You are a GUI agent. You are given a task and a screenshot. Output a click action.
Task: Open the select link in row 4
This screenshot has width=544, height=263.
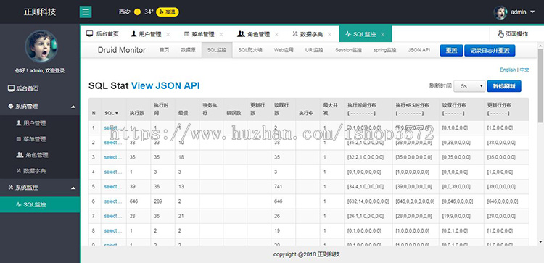tap(113, 172)
